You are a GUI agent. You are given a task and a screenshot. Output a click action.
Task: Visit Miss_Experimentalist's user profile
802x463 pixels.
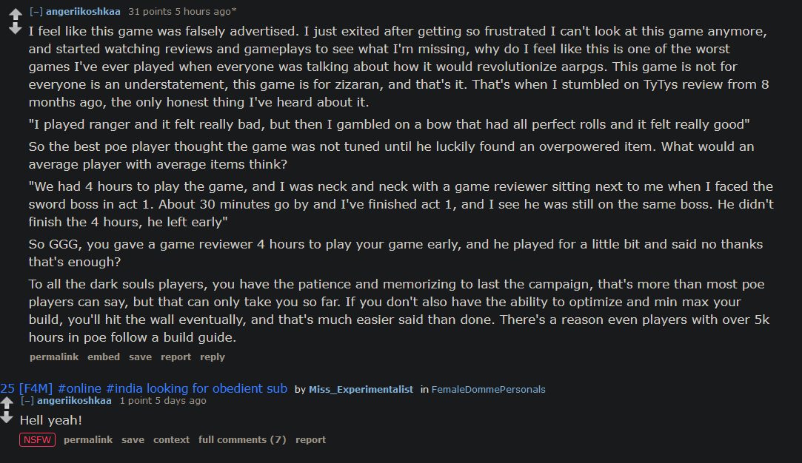click(361, 390)
